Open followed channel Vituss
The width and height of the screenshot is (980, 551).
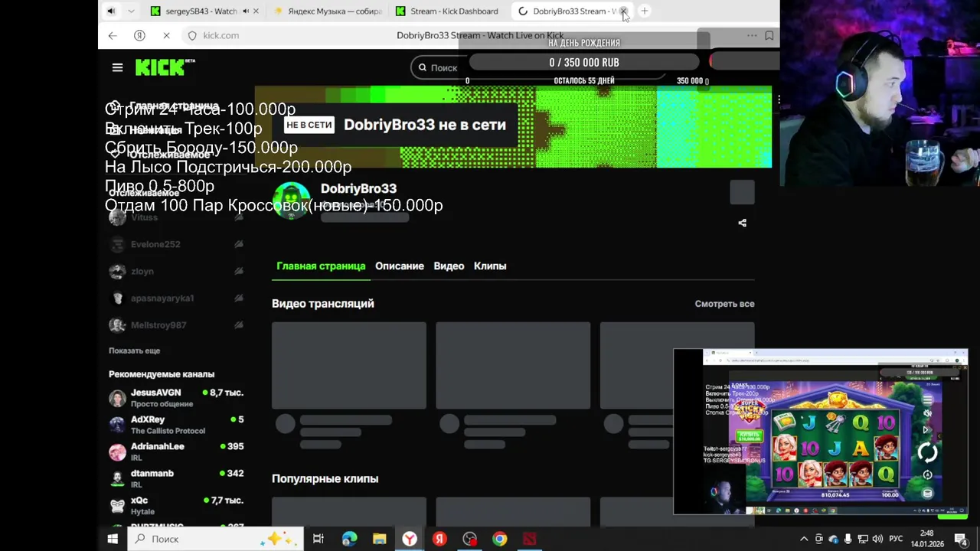pyautogui.click(x=176, y=217)
